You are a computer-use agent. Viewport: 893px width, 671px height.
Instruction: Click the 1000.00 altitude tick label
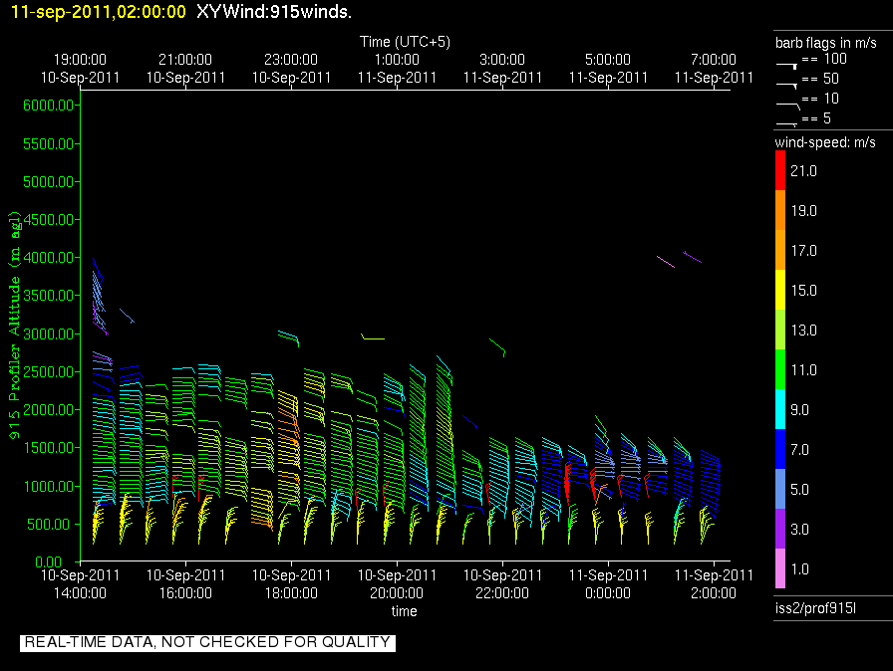pos(49,486)
